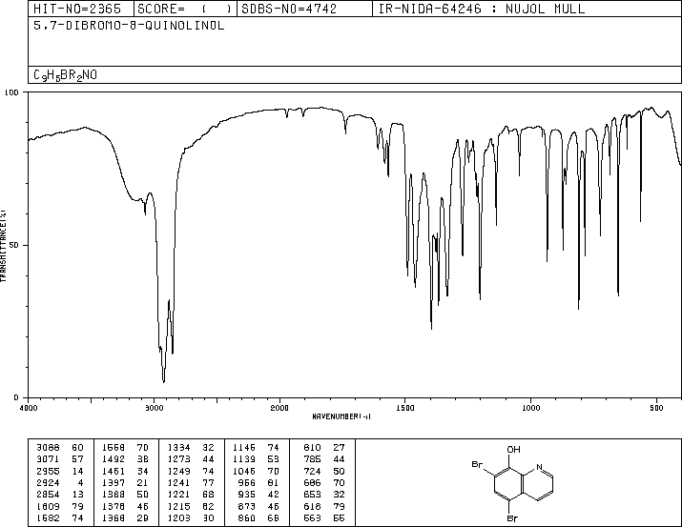The height and width of the screenshot is (527, 682).
Task: Select the IR-NIDA-64246 : NUJOL MULL label
Action: point(482,9)
